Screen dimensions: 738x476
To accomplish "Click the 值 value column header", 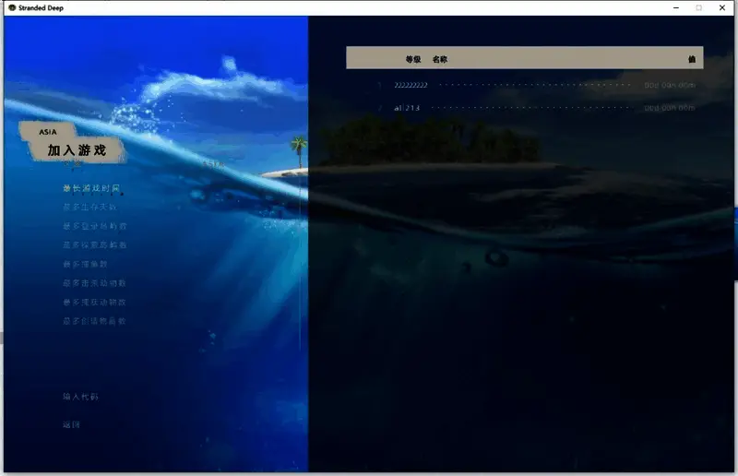I will coord(691,59).
